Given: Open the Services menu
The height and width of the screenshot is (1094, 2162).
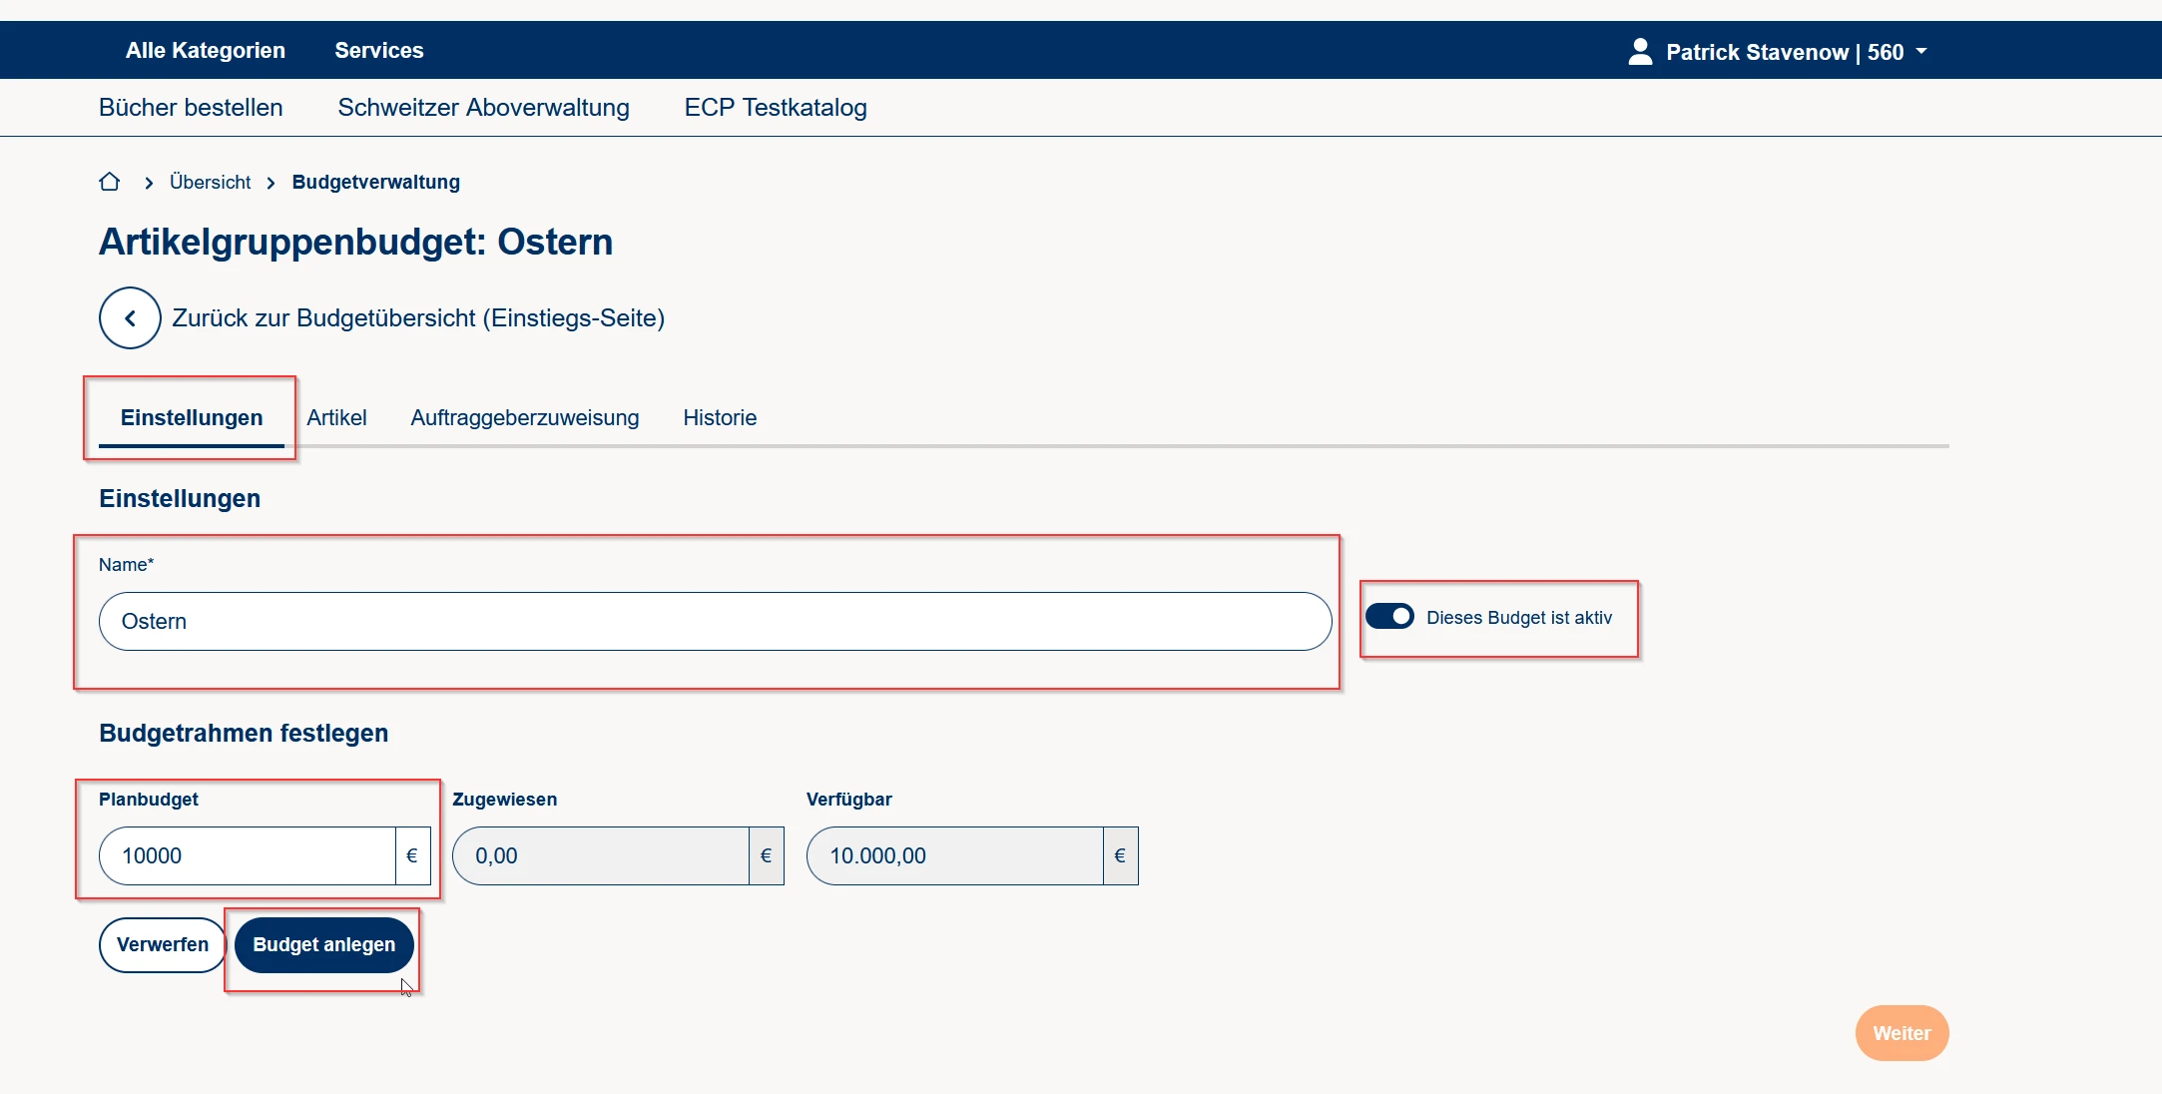Looking at the screenshot, I should click(x=378, y=50).
